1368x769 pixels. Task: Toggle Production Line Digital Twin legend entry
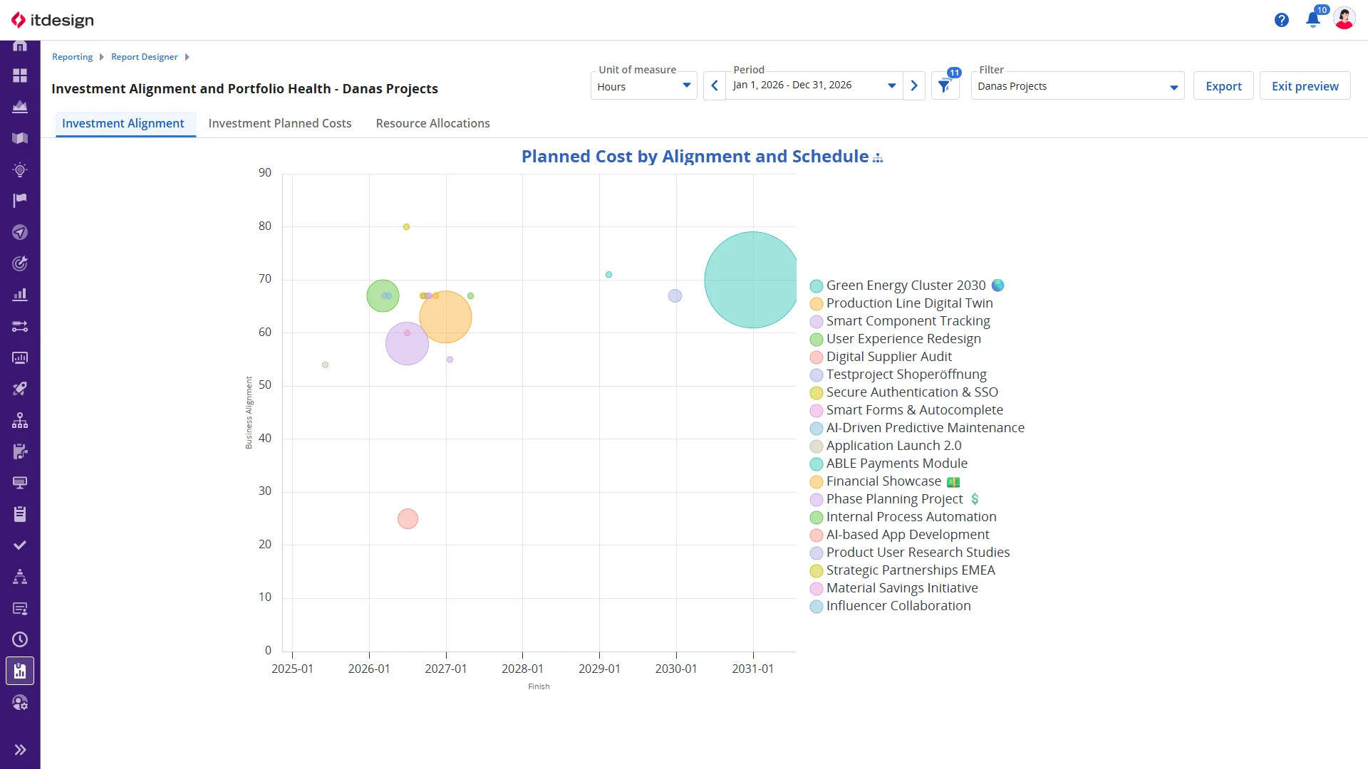tap(901, 303)
